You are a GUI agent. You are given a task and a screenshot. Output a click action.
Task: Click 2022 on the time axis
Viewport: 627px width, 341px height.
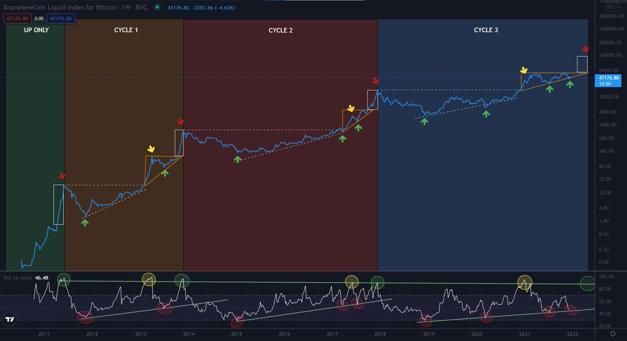(573, 334)
